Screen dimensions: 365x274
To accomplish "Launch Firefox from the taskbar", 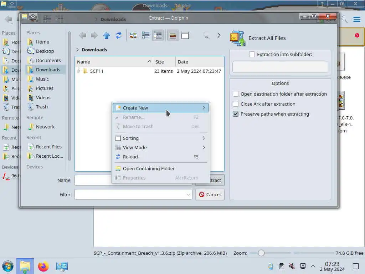I will (43, 266).
